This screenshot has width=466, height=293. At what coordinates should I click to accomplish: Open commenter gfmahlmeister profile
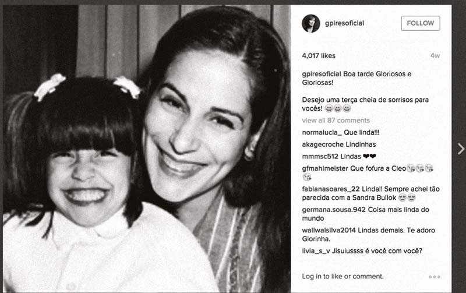pos(325,168)
